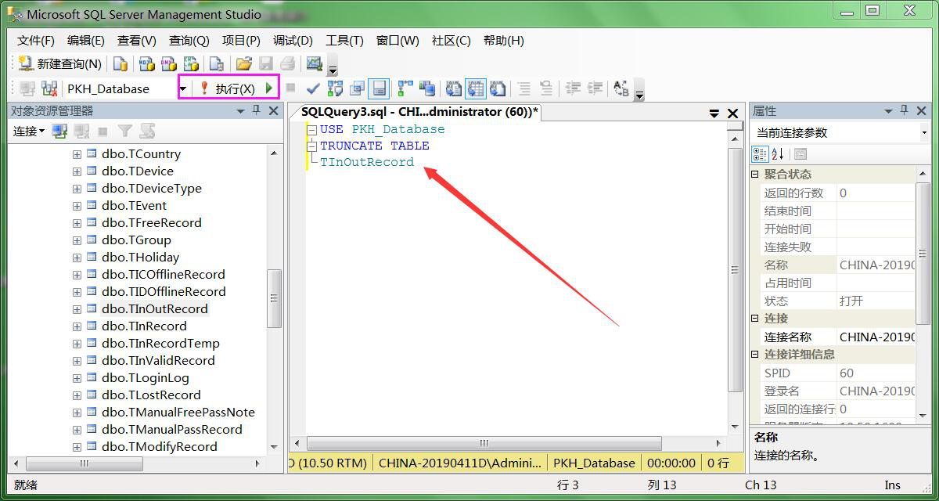The width and height of the screenshot is (939, 501).
Task: Click the 执行(X) execute button
Action: point(228,89)
